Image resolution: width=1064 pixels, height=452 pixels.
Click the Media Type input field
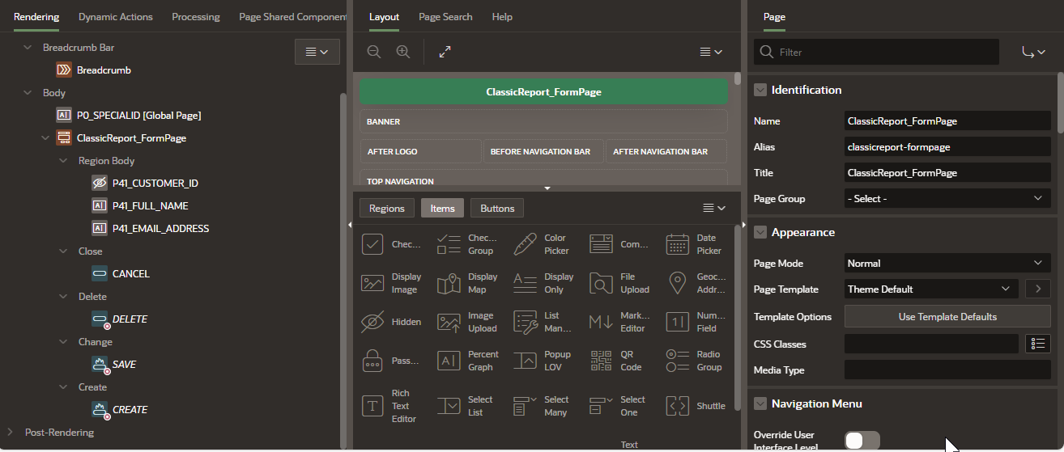pos(947,370)
